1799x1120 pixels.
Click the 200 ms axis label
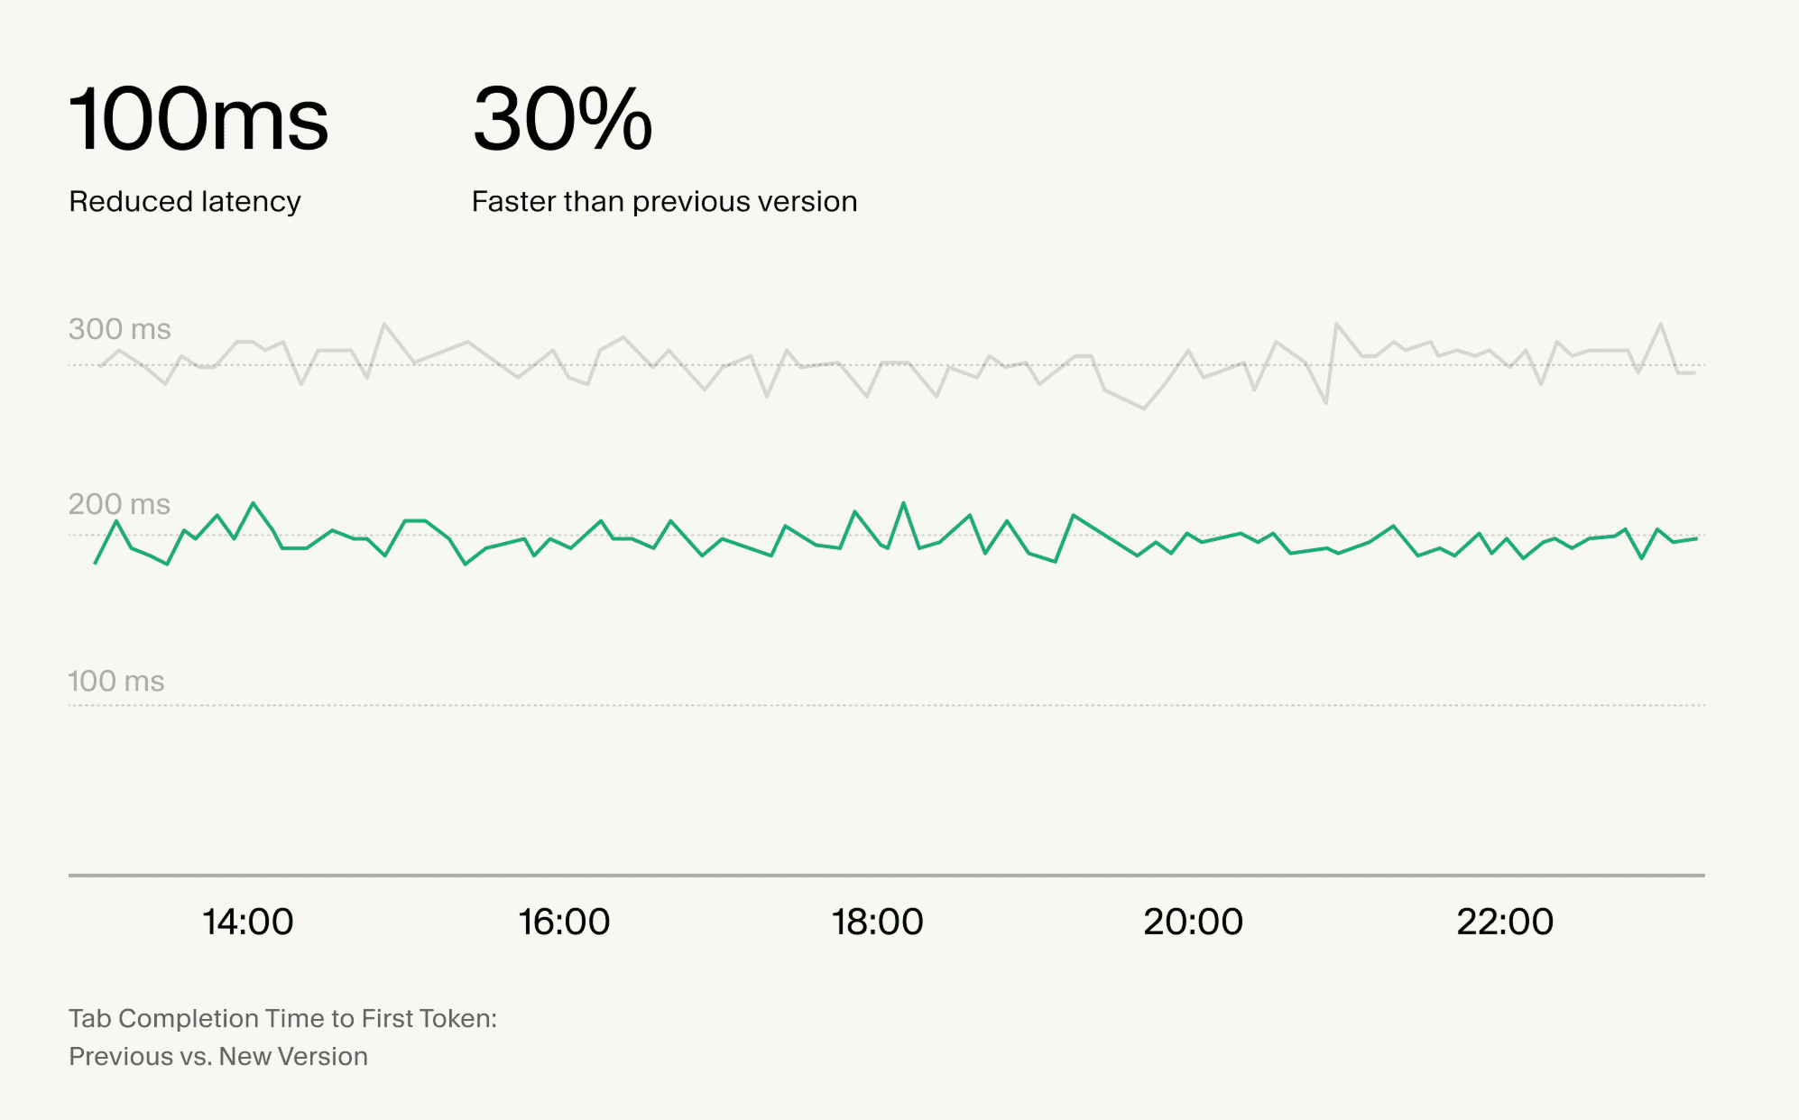[x=119, y=504]
